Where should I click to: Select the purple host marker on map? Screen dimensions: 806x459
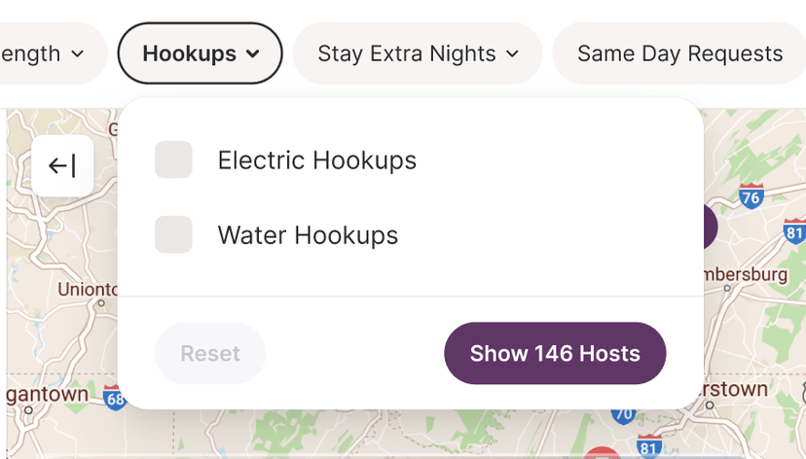pyautogui.click(x=711, y=227)
